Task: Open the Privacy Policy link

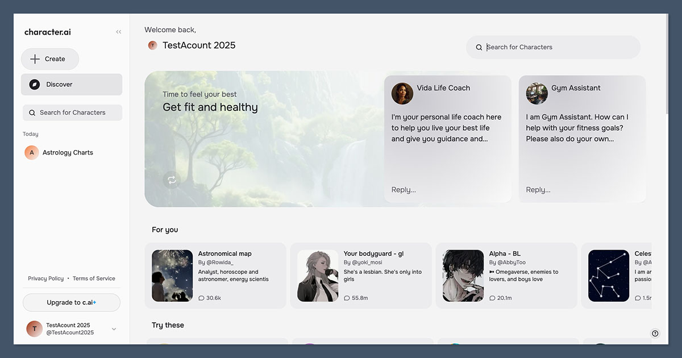Action: [x=45, y=278]
